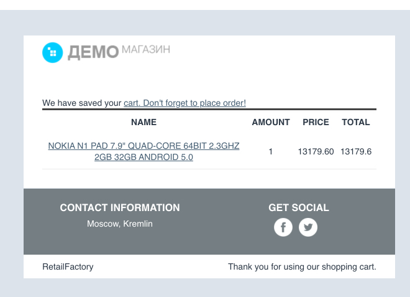Click the amount value 1
The image size is (410, 297).
[271, 151]
